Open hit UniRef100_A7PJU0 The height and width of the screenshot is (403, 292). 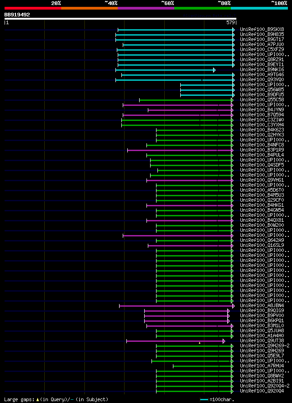[262, 44]
